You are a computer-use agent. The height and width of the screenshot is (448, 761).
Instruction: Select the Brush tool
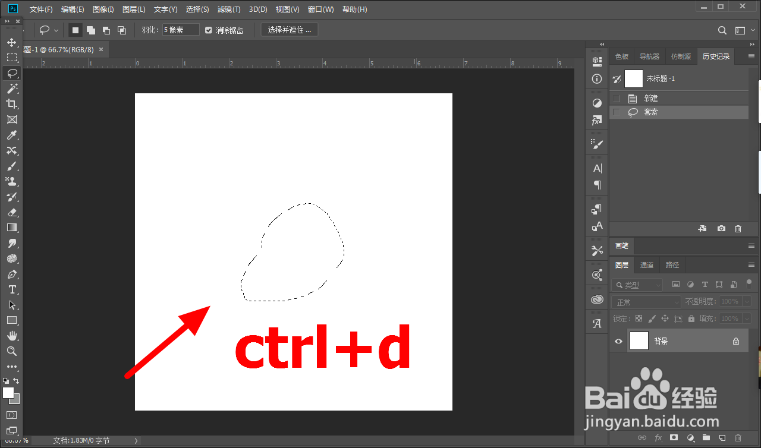12,166
